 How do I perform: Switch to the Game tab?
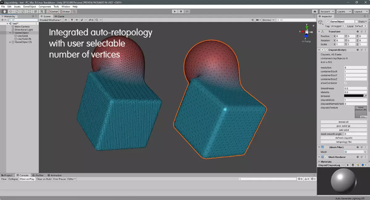pyautogui.click(x=60, y=16)
